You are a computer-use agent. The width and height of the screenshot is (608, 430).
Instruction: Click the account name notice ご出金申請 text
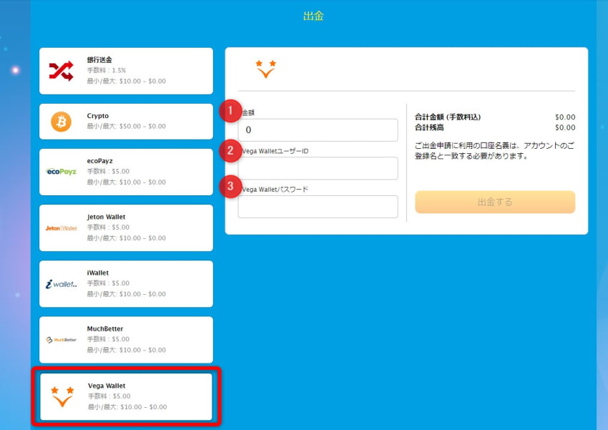click(x=494, y=151)
